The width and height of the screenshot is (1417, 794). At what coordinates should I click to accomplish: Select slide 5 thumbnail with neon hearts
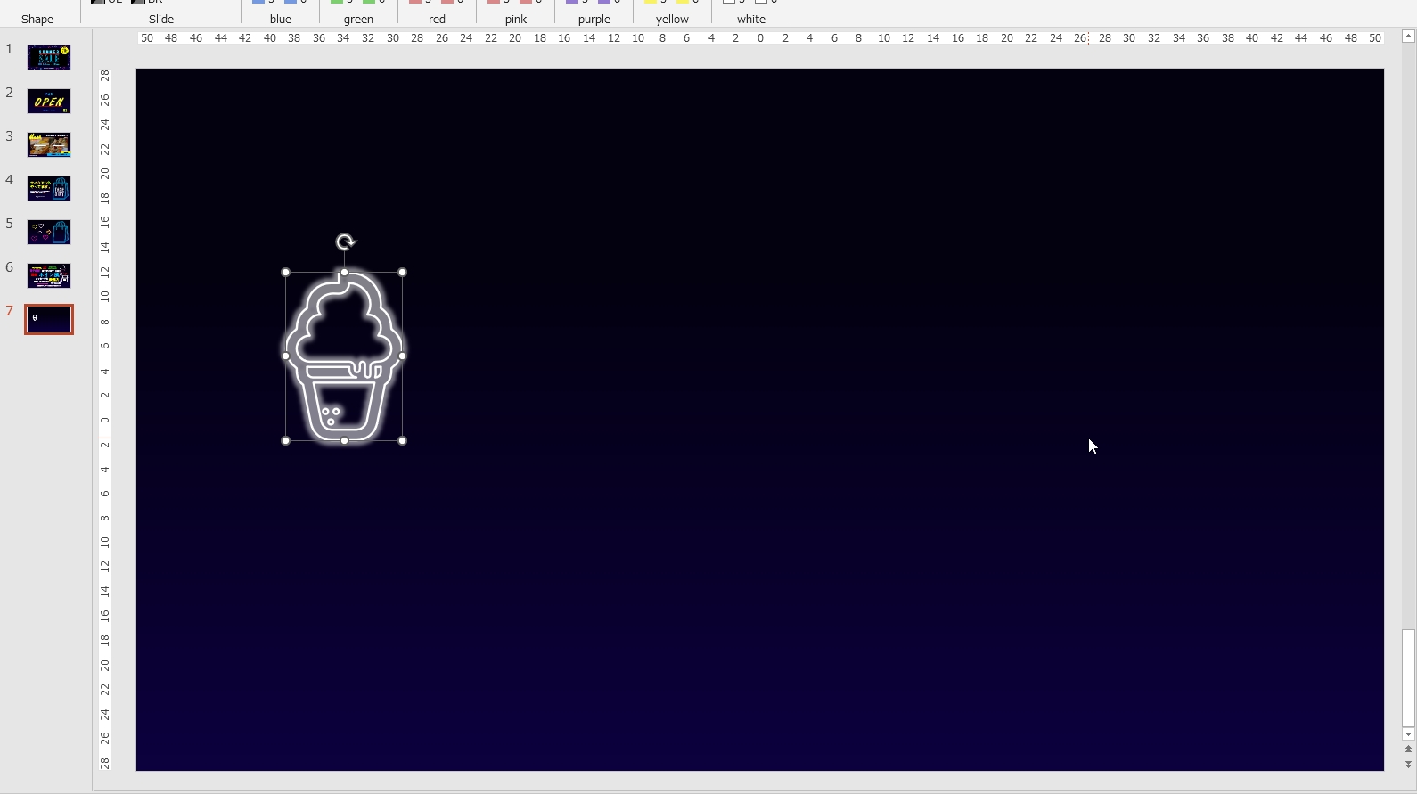pyautogui.click(x=49, y=232)
